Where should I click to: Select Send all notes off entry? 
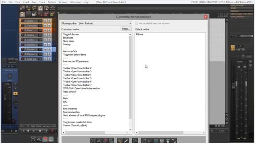pos(84,116)
